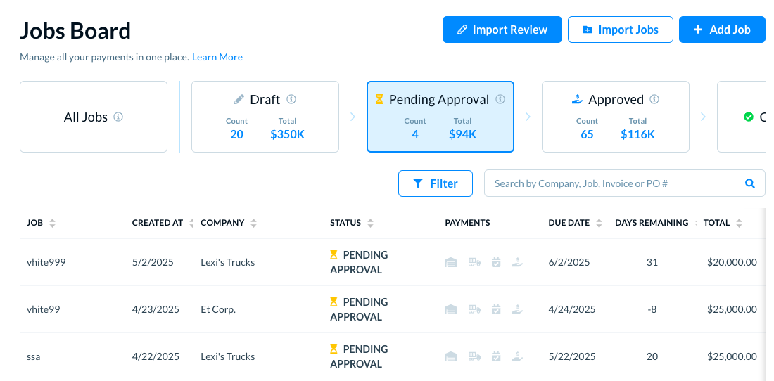This screenshot has width=774, height=381.
Task: Click truck payment icon in vhite99 row
Action: click(x=474, y=309)
